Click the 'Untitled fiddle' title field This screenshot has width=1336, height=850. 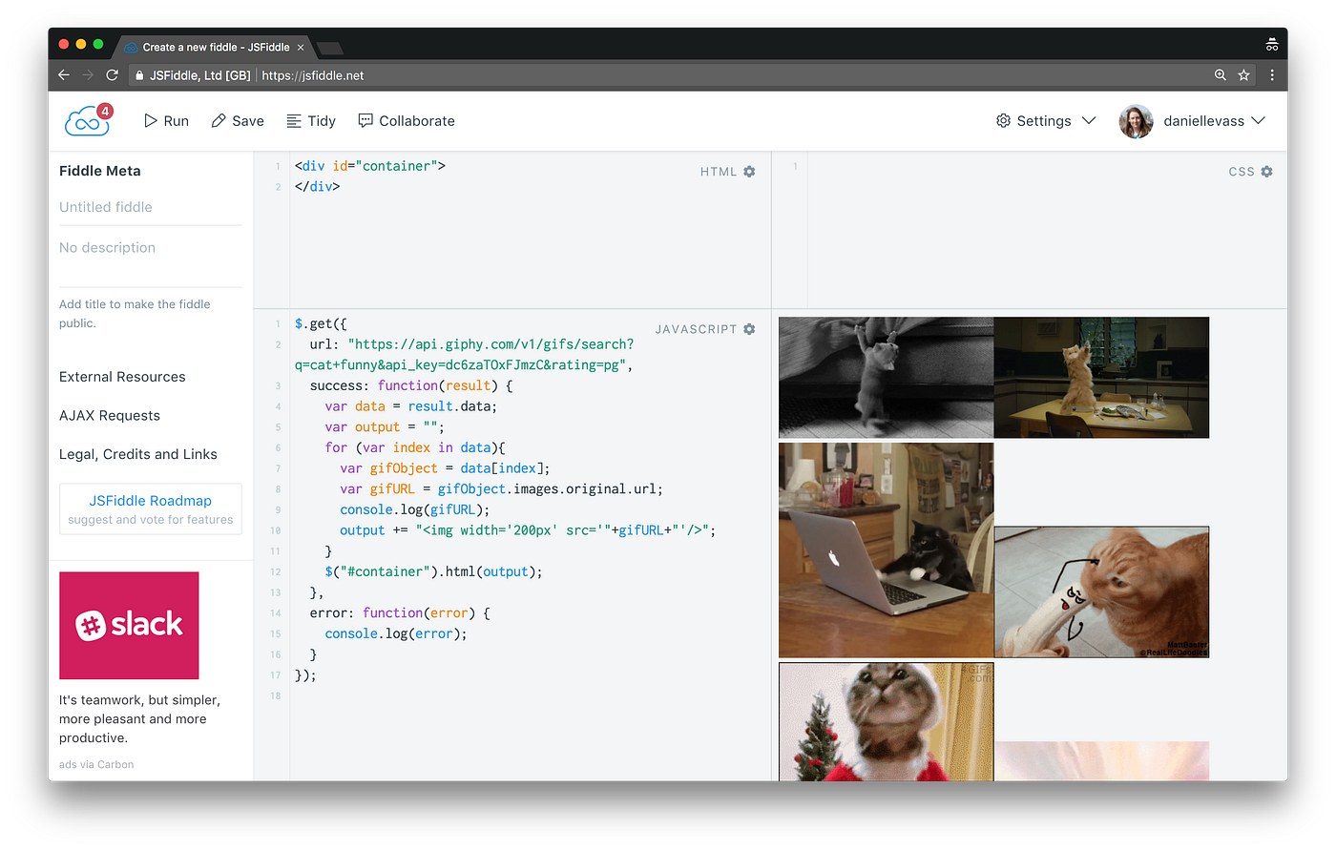(x=105, y=207)
